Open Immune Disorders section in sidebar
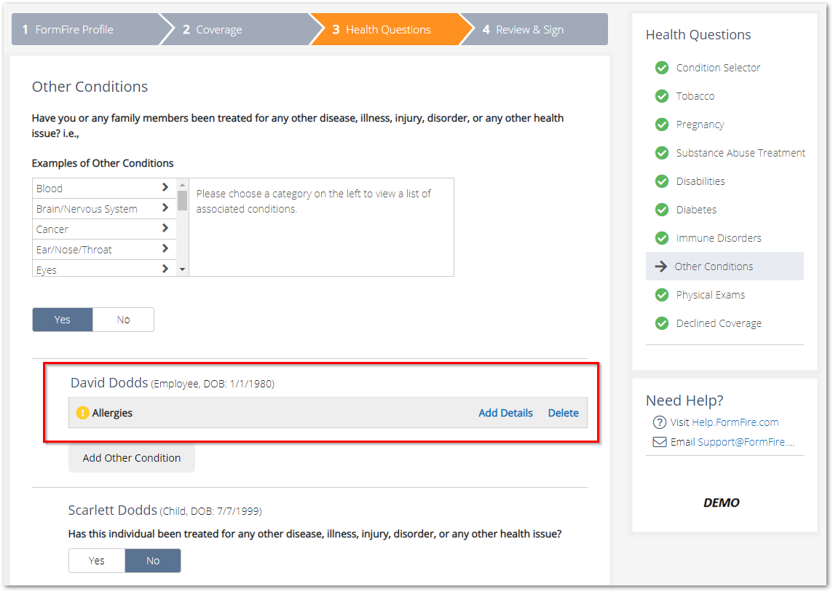Image resolution: width=833 pixels, height=592 pixels. [x=718, y=238]
